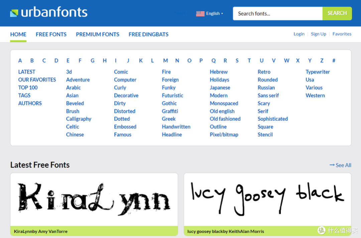Select the Distorted font category

(125, 111)
